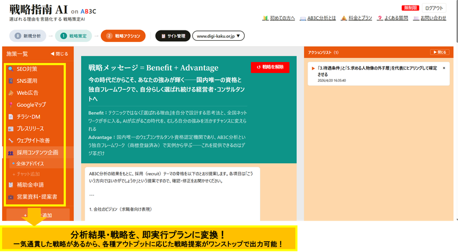Go to step 1 戦略策定
The image size is (458, 252).
[73, 36]
